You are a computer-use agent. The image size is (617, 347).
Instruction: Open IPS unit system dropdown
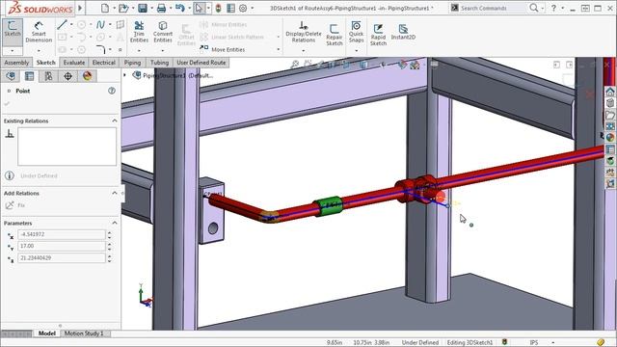point(552,343)
